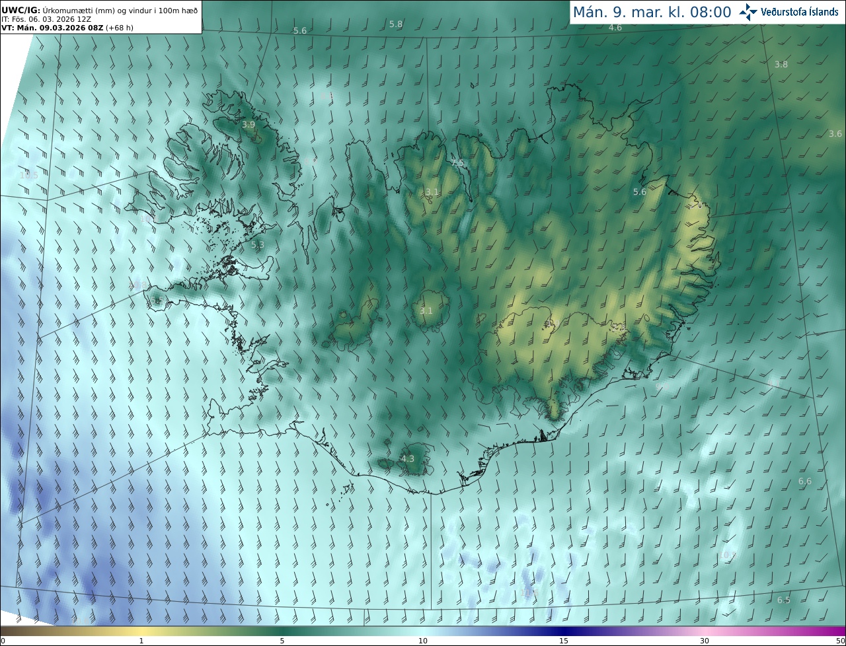Click the 5.8 value on the map
Image resolution: width=846 pixels, height=646 pixels.
pyautogui.click(x=395, y=24)
